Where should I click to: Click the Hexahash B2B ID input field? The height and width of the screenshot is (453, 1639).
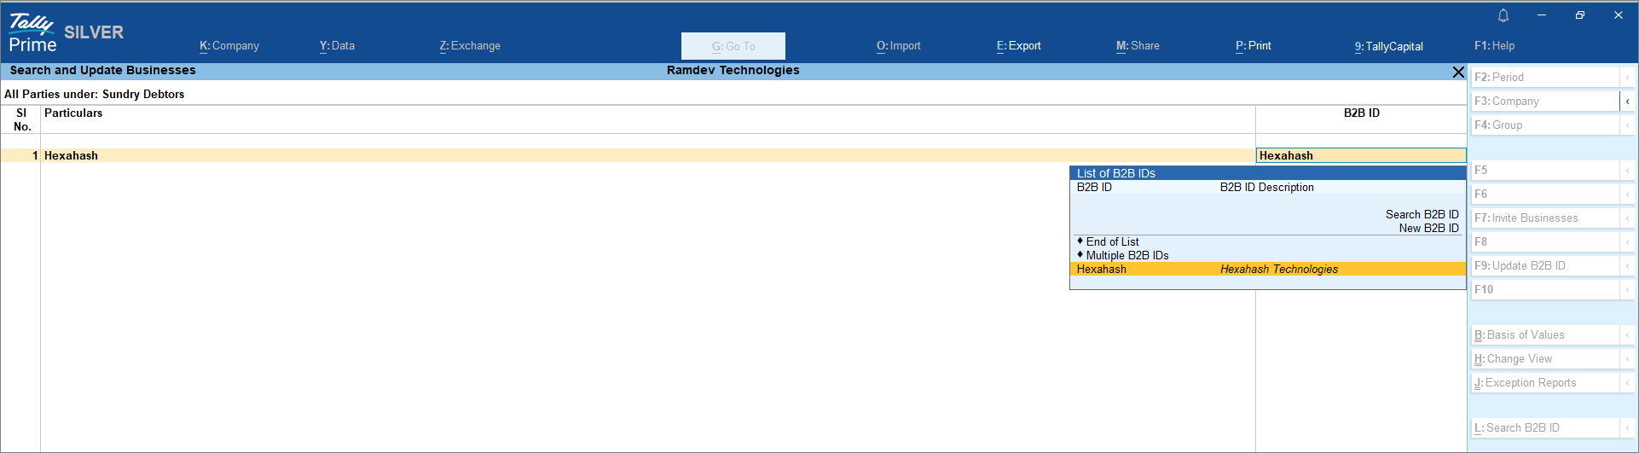click(x=1361, y=156)
